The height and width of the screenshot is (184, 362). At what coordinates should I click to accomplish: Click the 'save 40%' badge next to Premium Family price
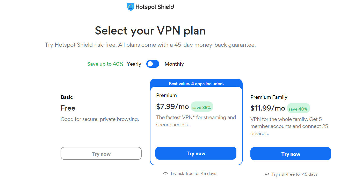298,108
